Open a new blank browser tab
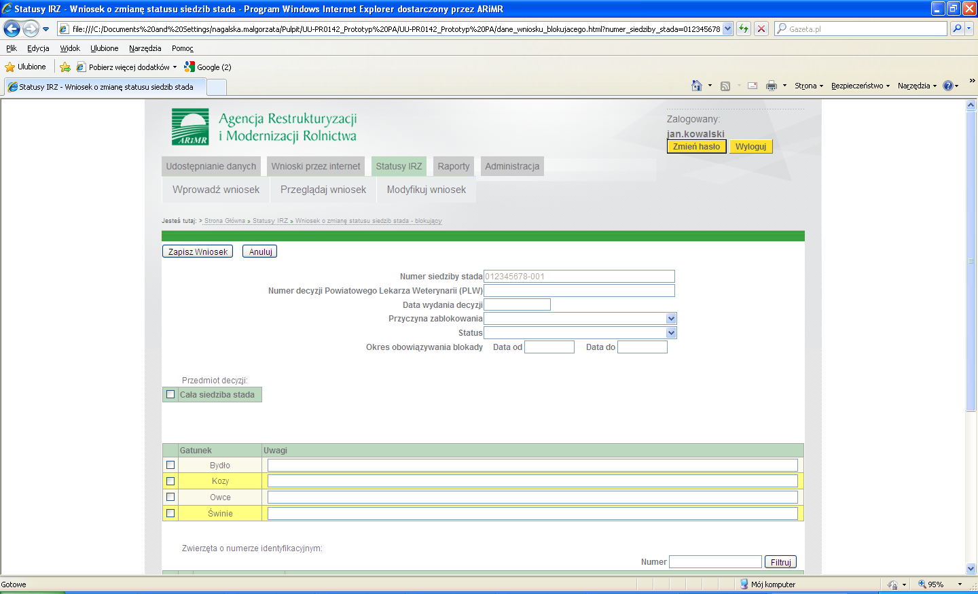The width and height of the screenshot is (978, 594). tap(216, 87)
